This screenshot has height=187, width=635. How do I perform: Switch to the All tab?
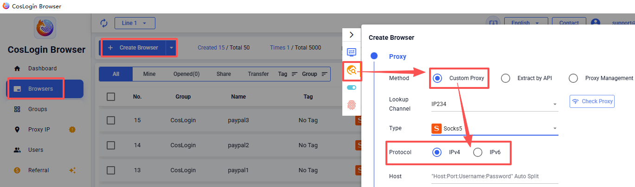pos(116,74)
